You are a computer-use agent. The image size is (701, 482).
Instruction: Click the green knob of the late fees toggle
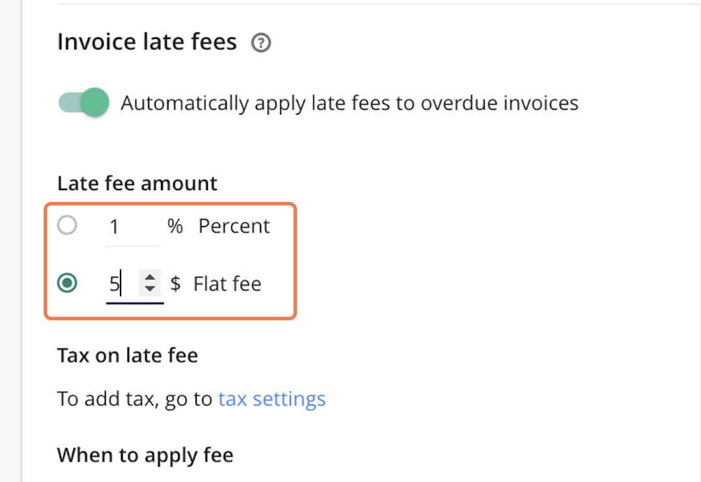[x=95, y=103]
